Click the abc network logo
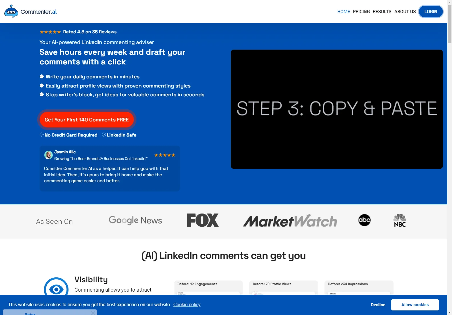 point(364,220)
